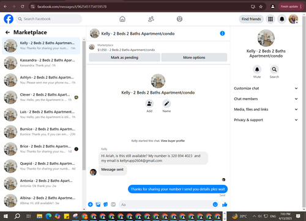
Task: Open the Marketplace listing $1,050 link
Action: pos(126,50)
